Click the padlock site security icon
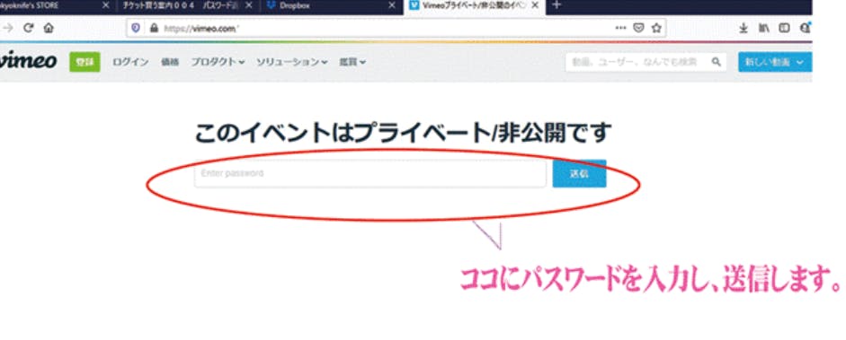Viewport: 846px width, 340px height. pos(154,29)
